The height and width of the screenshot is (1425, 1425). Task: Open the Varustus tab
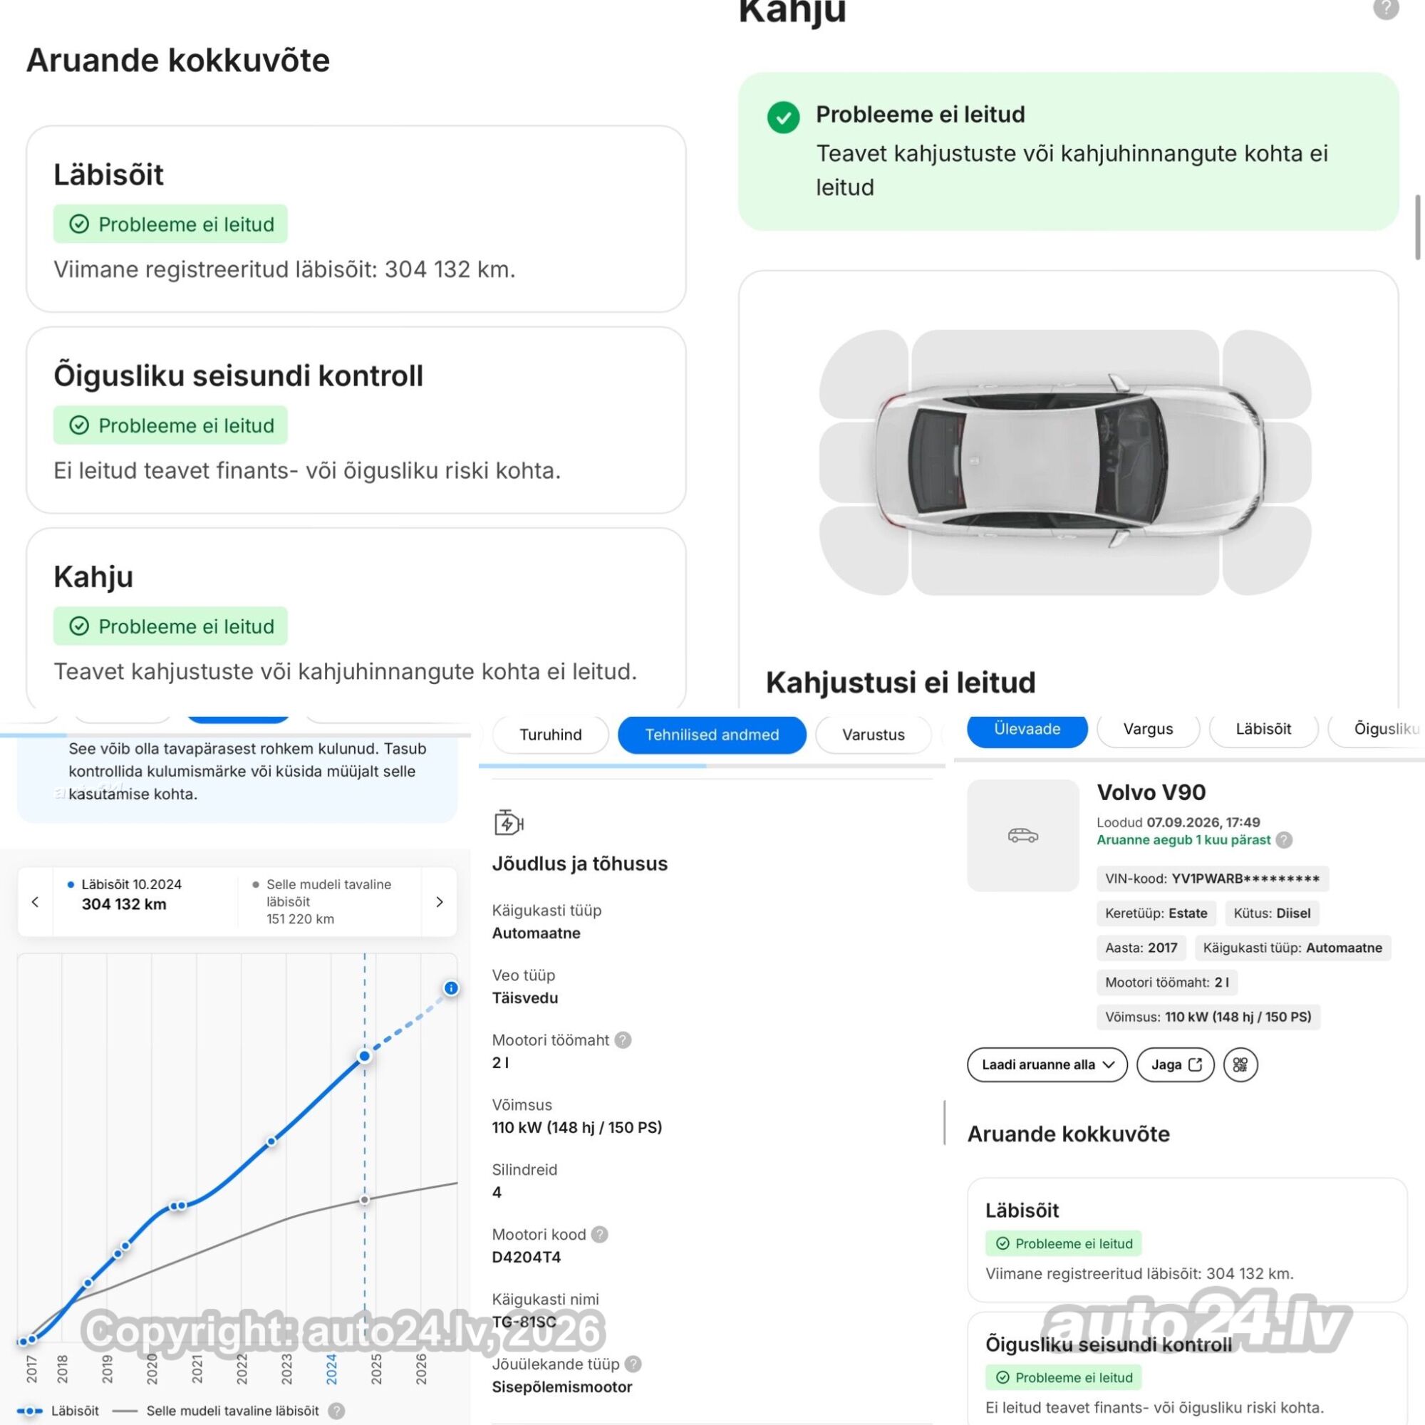pyautogui.click(x=874, y=735)
